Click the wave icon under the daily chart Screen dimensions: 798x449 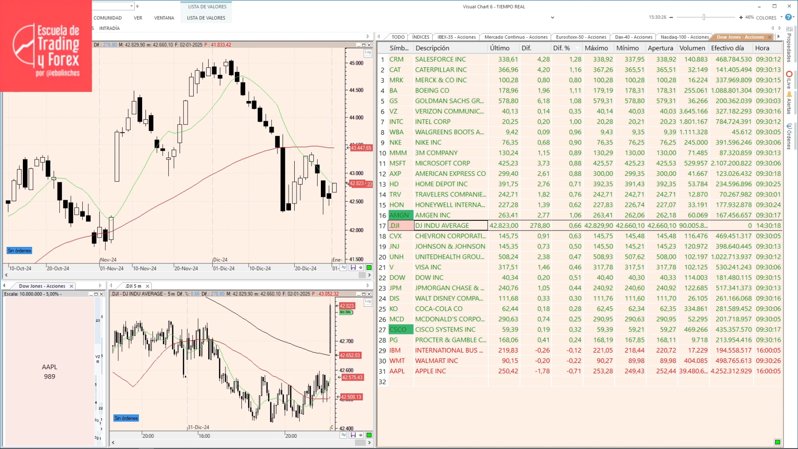pos(344,268)
